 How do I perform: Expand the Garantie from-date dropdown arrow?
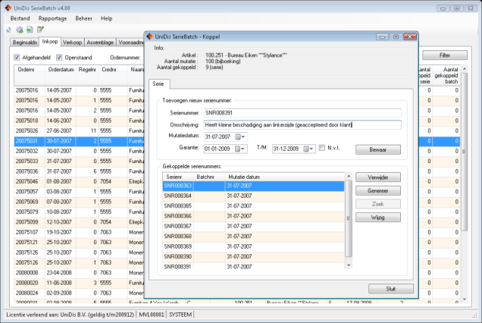click(243, 149)
